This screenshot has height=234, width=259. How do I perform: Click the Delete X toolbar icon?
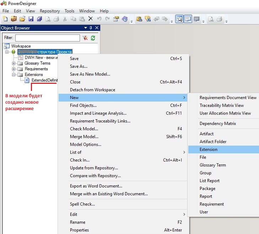pyautogui.click(x=91, y=18)
